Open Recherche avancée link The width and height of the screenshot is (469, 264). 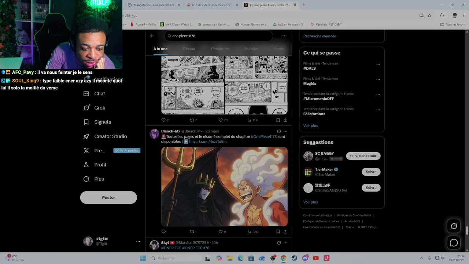pos(320,36)
